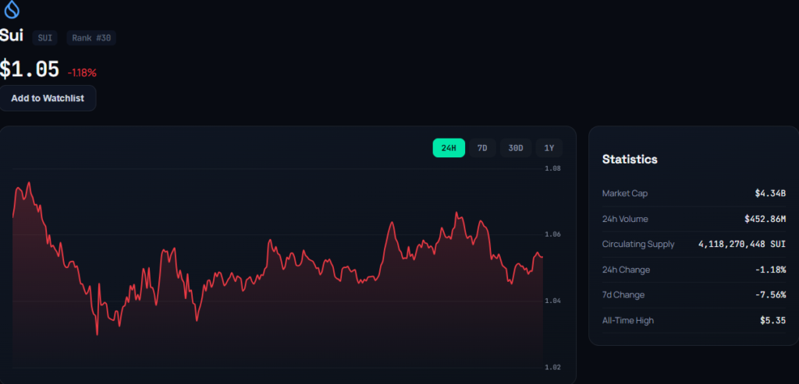The width and height of the screenshot is (799, 384).
Task: Click the Sui coin name heading
Action: pyautogui.click(x=11, y=36)
